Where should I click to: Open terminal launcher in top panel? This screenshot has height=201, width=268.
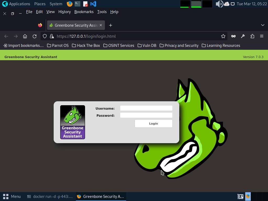pos(77,4)
